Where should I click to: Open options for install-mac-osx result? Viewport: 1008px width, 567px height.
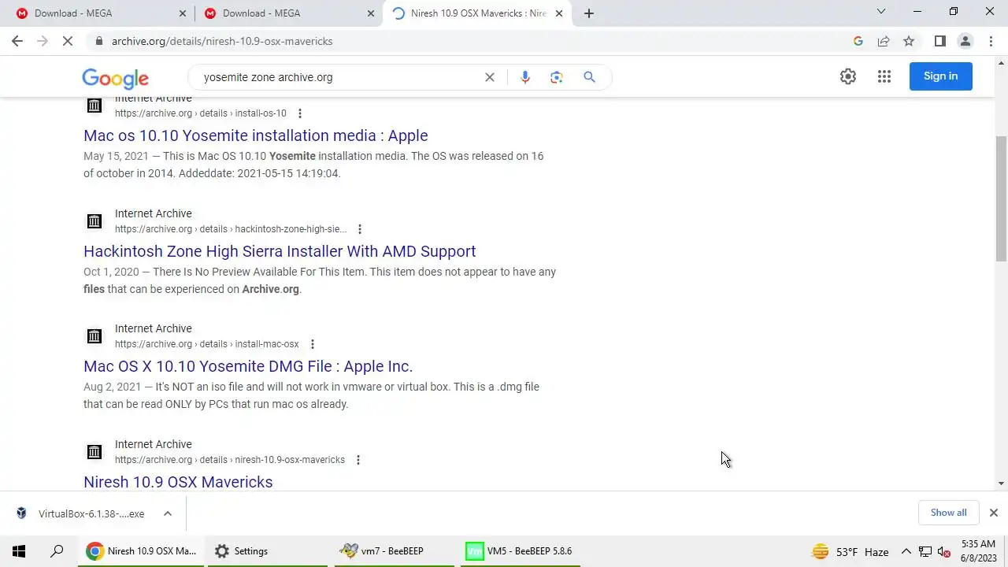pos(312,344)
